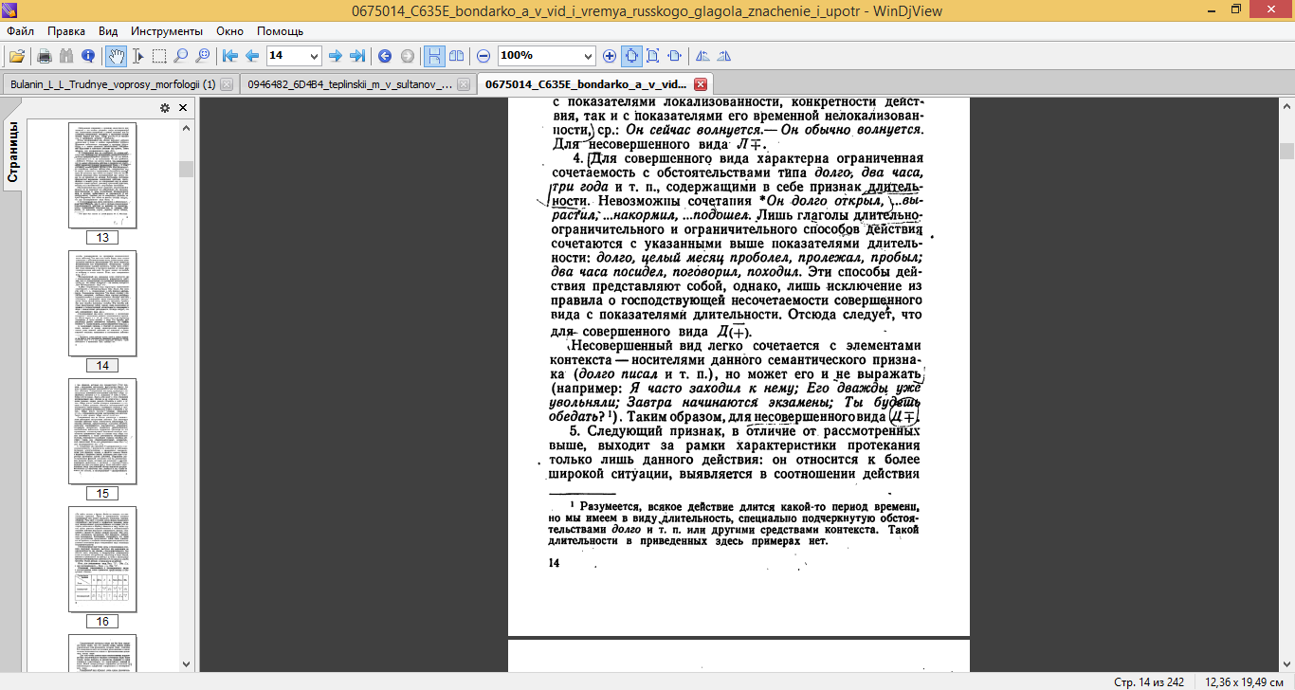Screen dimensions: 1295x690
Task: Select page 15 thumbnail
Action: 102,431
